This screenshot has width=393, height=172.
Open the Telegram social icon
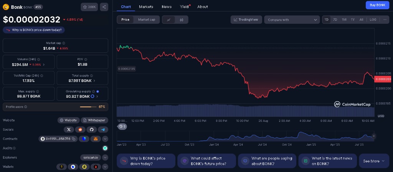point(103,129)
